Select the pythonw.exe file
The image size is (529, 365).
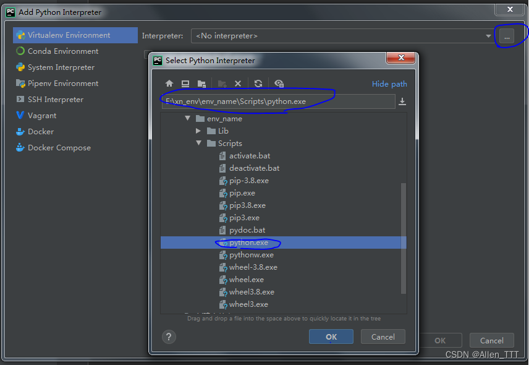(252, 255)
